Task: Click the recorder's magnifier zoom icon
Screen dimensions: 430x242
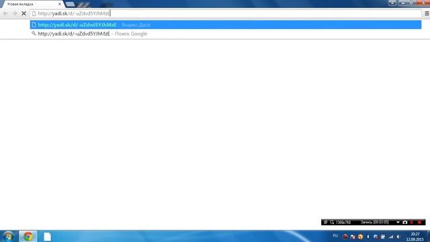Action: (332, 223)
